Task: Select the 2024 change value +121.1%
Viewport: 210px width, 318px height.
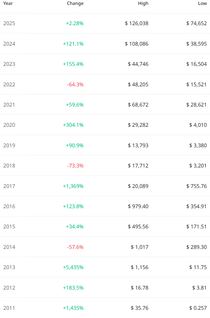Action: click(x=73, y=44)
